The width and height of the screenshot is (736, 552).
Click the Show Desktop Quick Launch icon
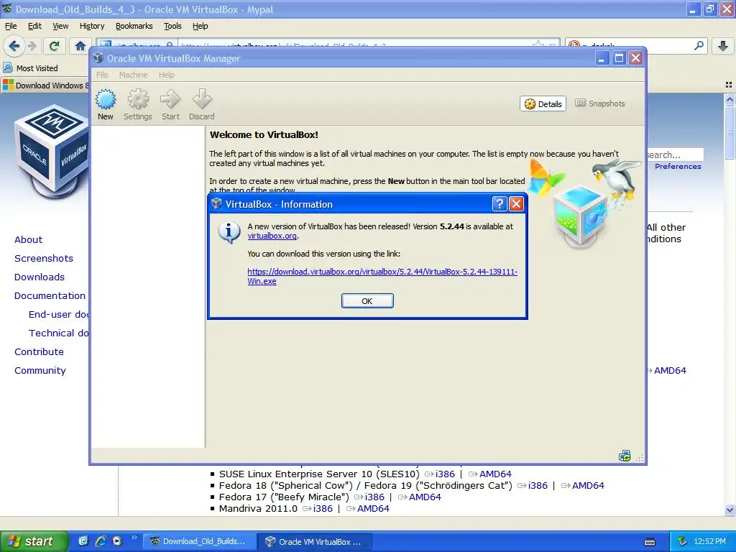[83, 541]
